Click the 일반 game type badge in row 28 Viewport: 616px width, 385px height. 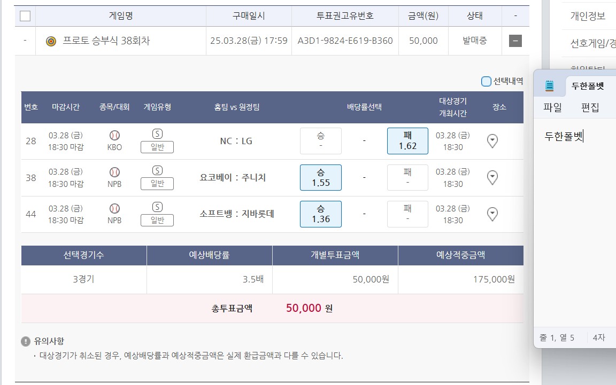[157, 147]
